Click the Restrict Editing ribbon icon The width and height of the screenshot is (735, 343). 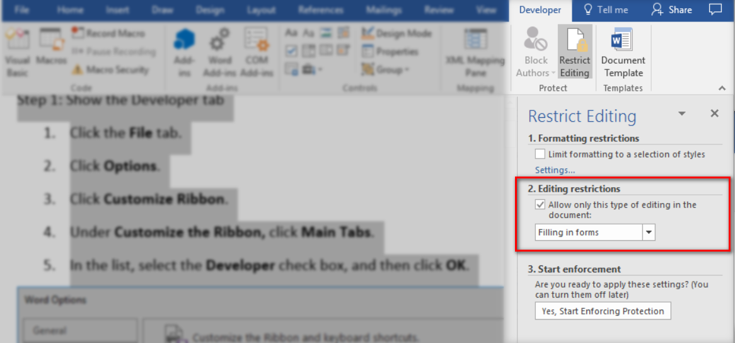574,53
